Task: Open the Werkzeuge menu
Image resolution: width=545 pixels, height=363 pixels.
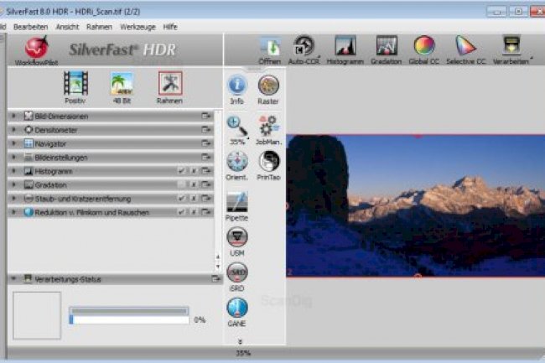Action: 138,27
